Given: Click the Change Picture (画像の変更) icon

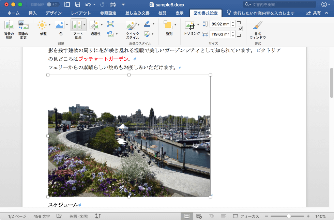Looking at the screenshot, I should click(23, 26).
